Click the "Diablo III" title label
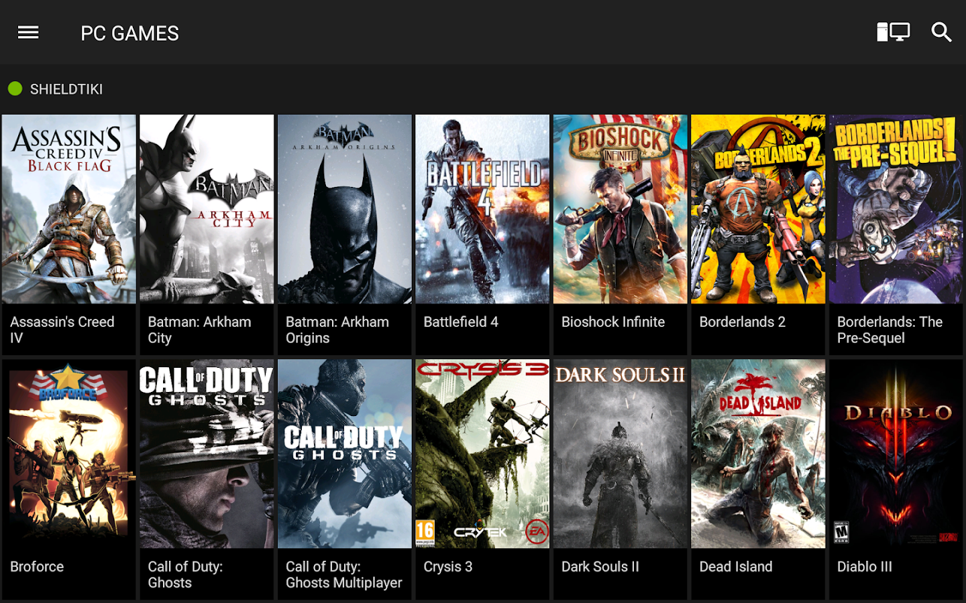 click(x=865, y=566)
